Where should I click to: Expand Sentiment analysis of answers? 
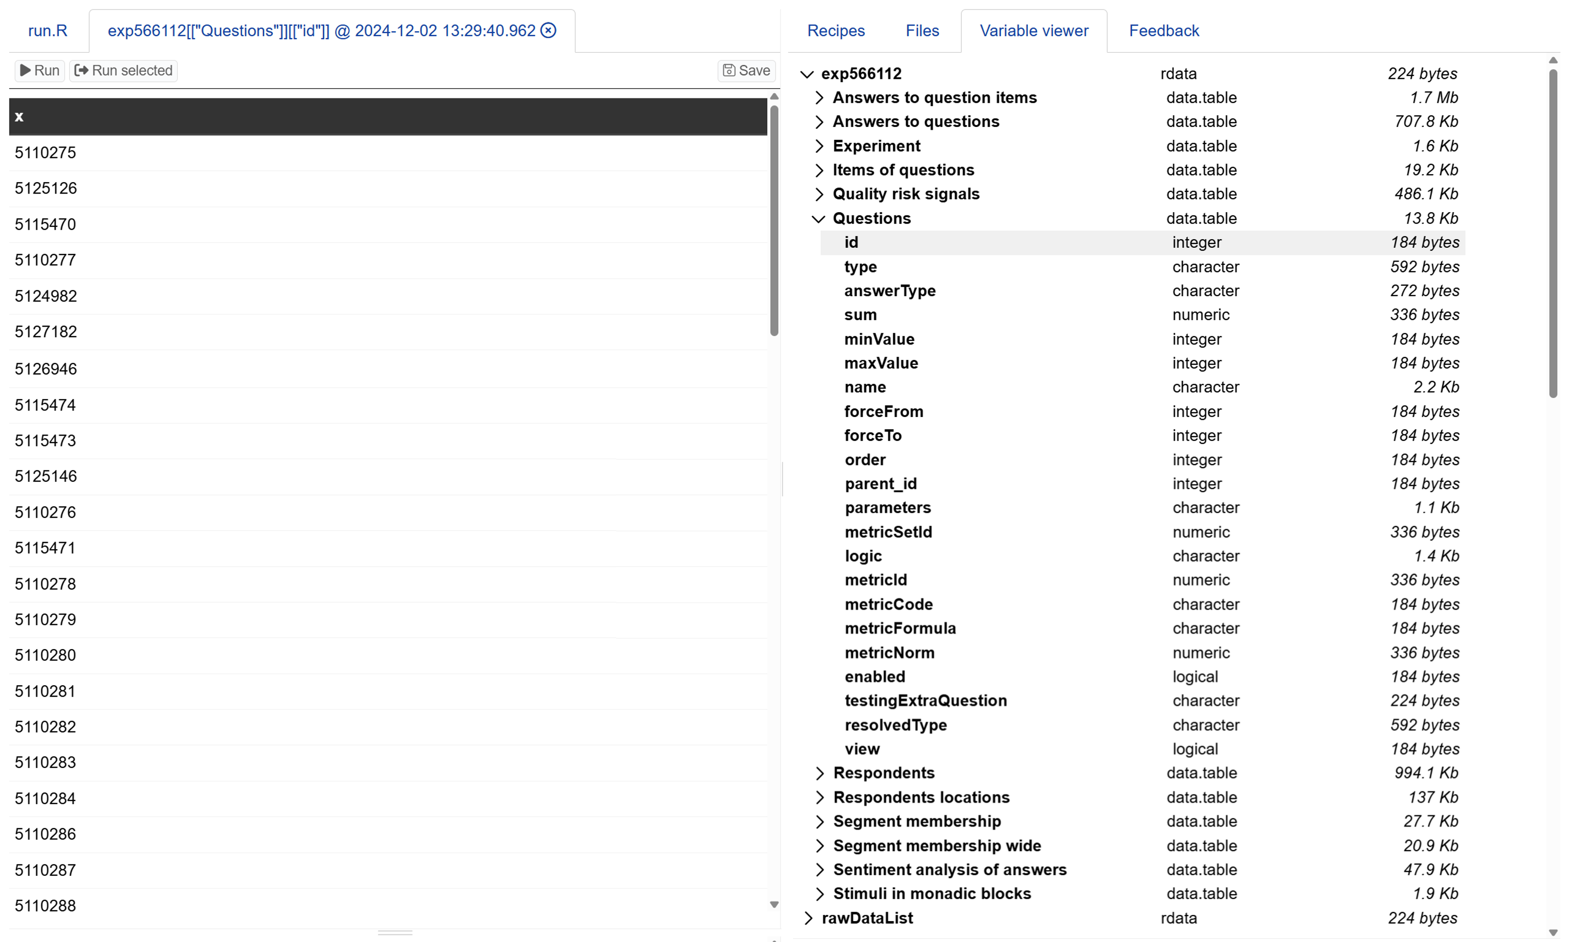point(820,870)
